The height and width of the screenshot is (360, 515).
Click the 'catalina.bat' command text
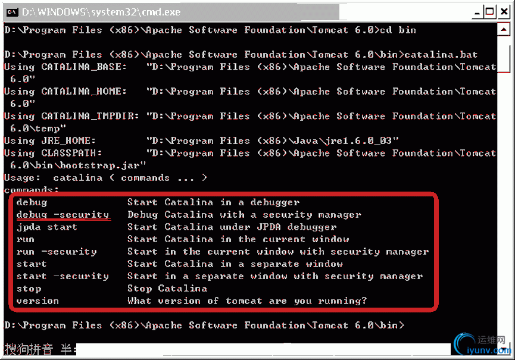(x=441, y=55)
